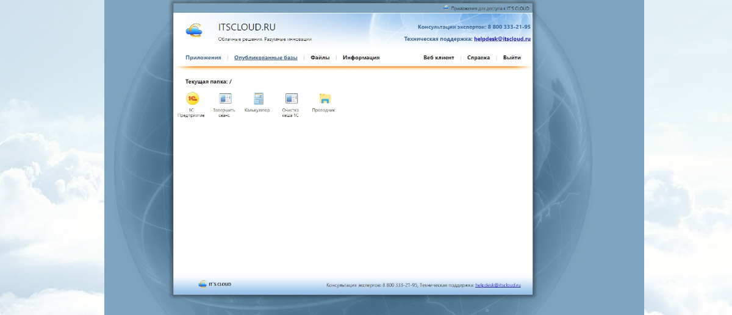Viewport: 732px width, 315px height.
Task: Click the ITSCLOUD.RU site title
Action: (246, 27)
